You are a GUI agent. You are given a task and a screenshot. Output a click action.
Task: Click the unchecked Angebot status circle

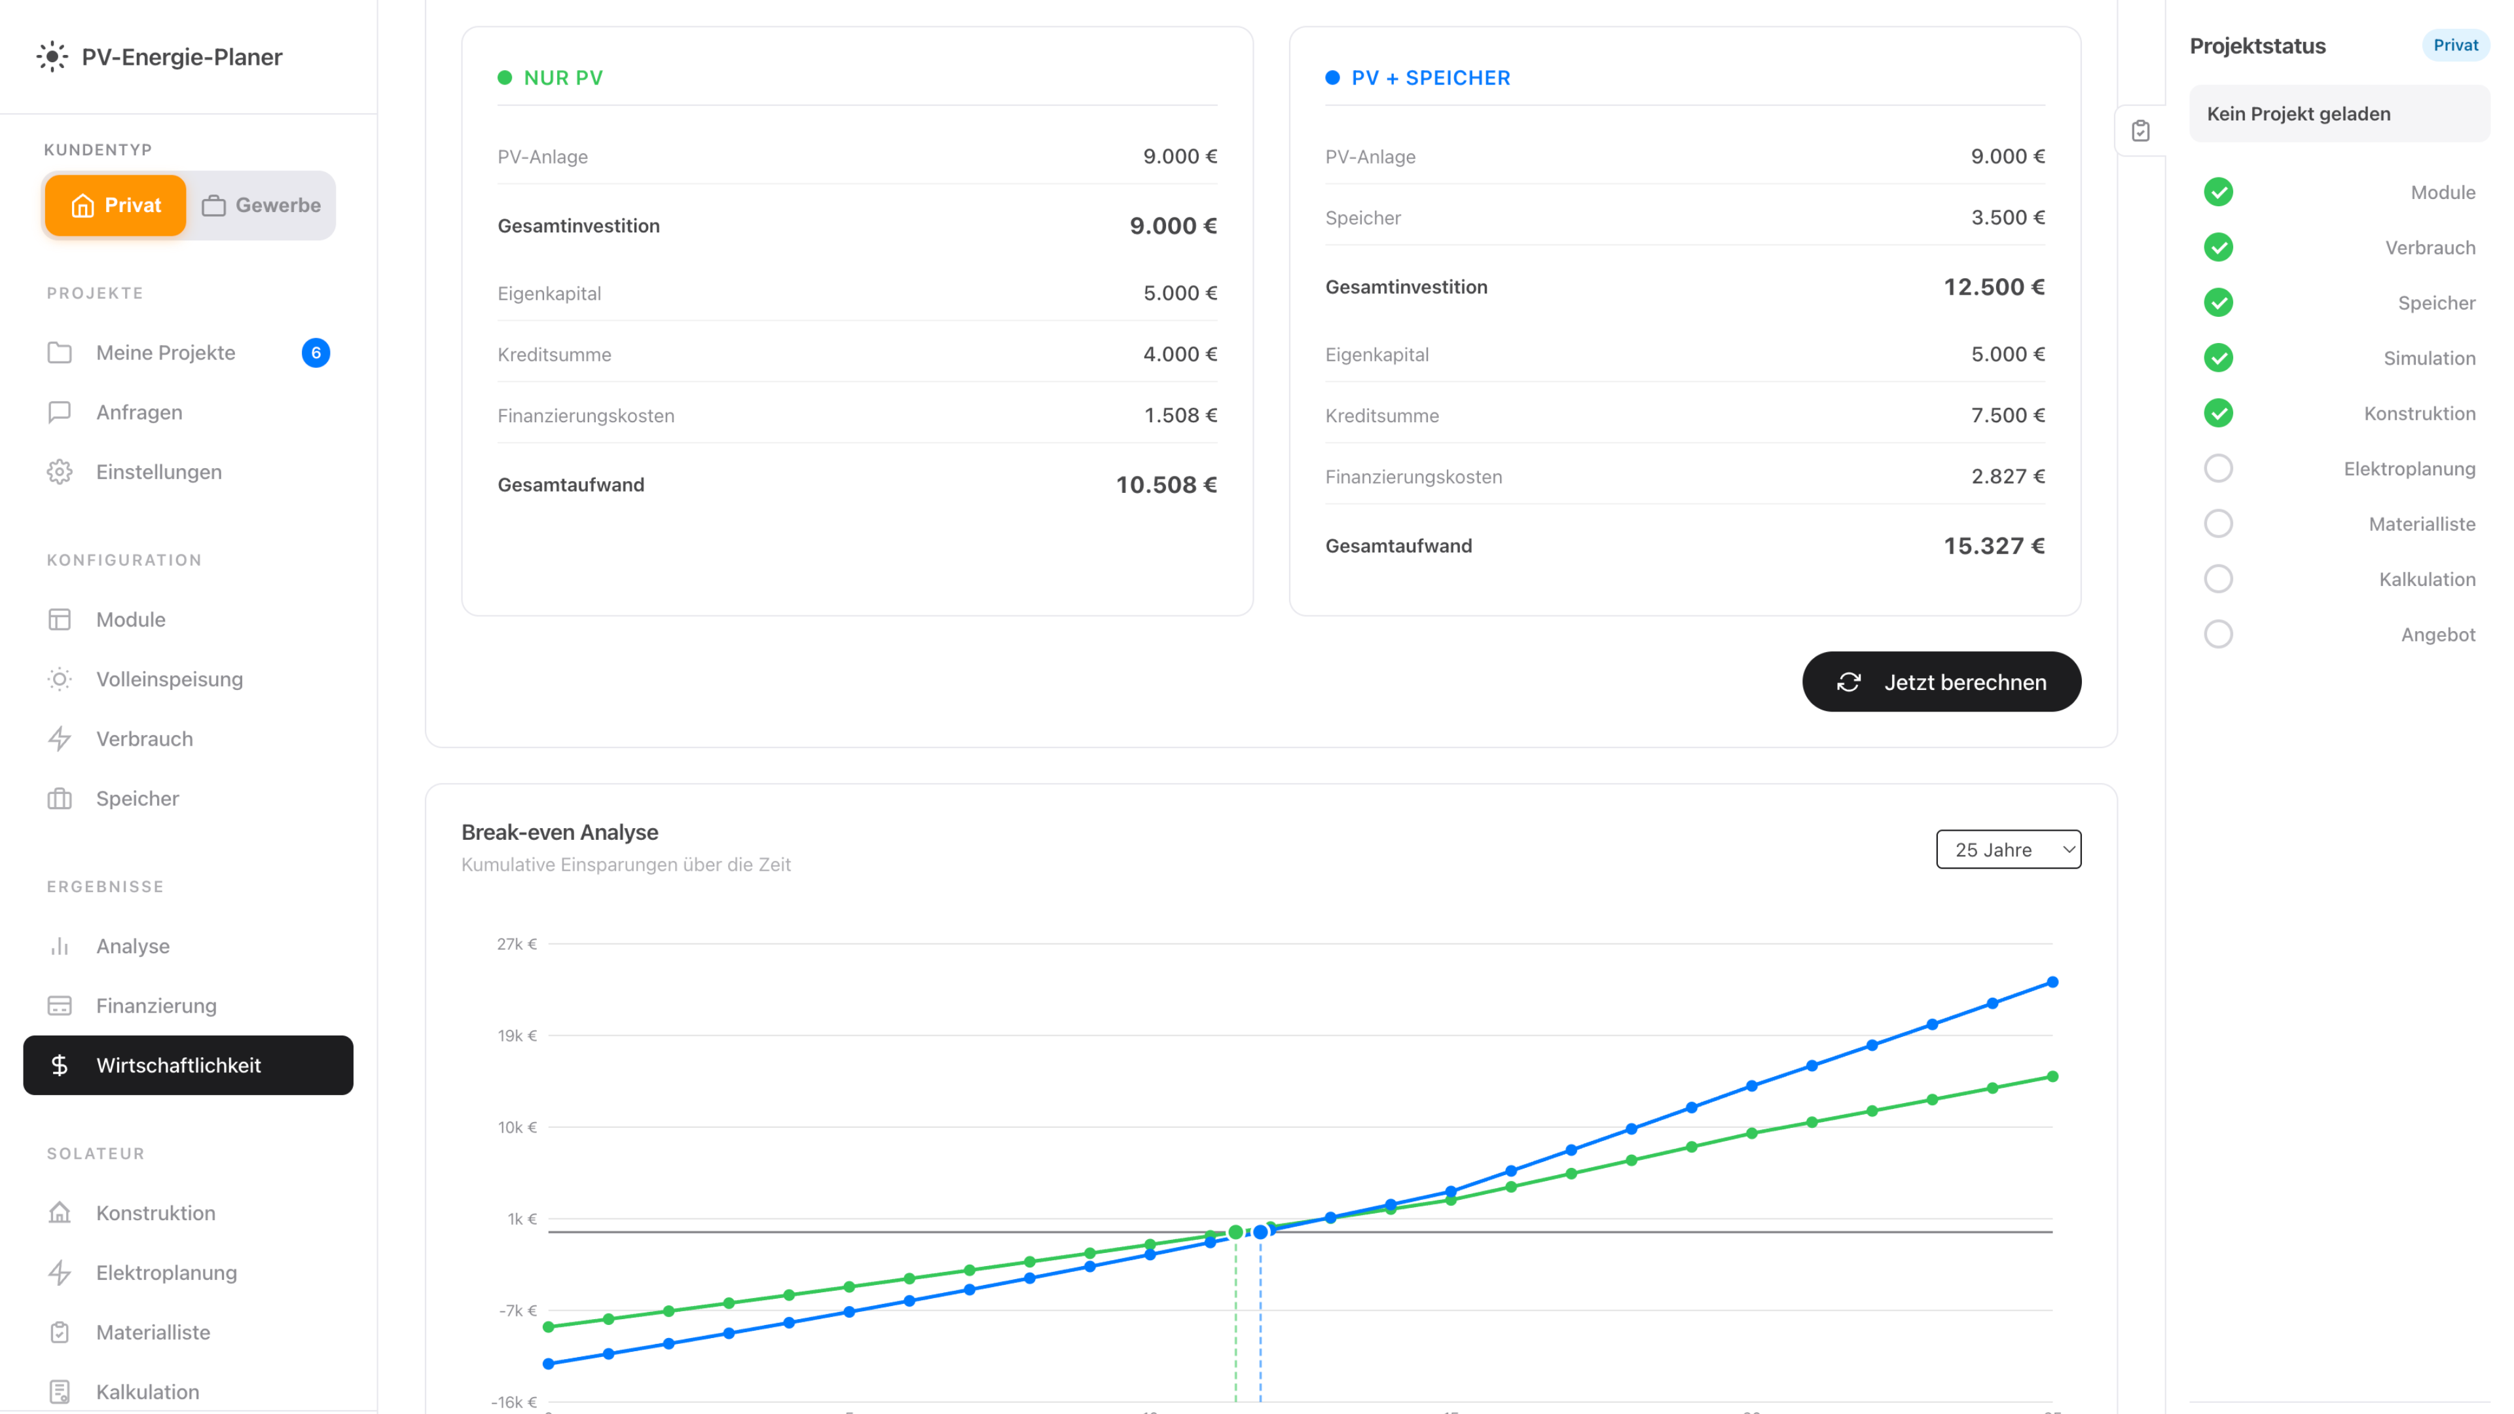coord(2218,634)
